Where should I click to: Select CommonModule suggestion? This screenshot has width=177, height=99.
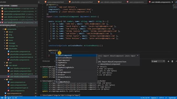coord(76,82)
